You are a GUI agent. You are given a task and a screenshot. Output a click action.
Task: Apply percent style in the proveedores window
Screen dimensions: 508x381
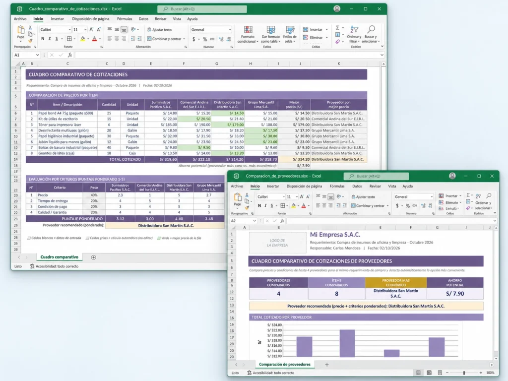coord(408,206)
